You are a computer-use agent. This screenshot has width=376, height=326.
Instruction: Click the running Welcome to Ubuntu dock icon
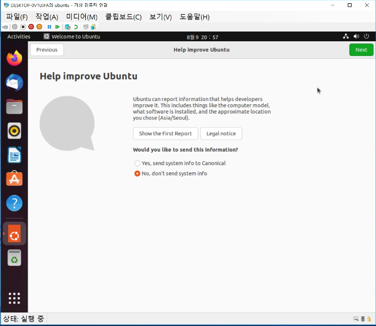tap(14, 234)
